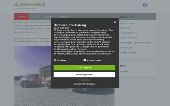Toggle the Essenziell checkbox
The image size is (170, 106).
[x=55, y=60]
